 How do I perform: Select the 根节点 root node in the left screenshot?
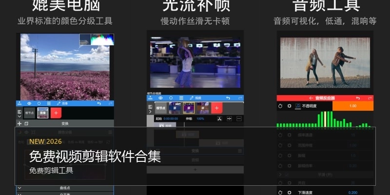pos(30,113)
